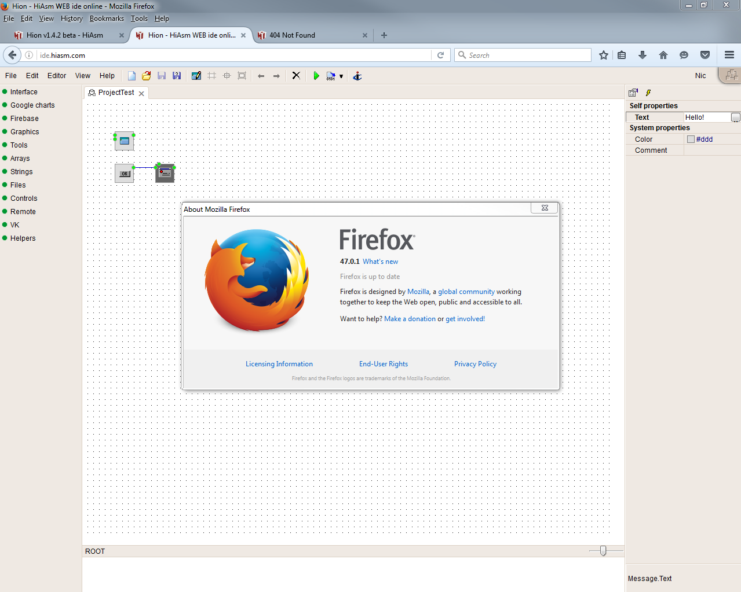Click the button beside Hello! text value
The image size is (741, 592).
[x=736, y=117]
